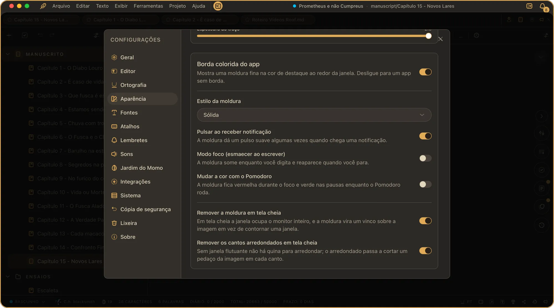This screenshot has height=308, width=554.
Task: Select Capítulo 9 - No furico do c... in tree
Action: click(66, 178)
